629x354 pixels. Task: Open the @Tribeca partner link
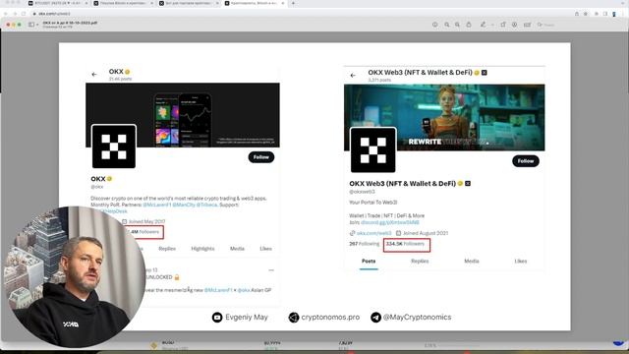coord(206,205)
